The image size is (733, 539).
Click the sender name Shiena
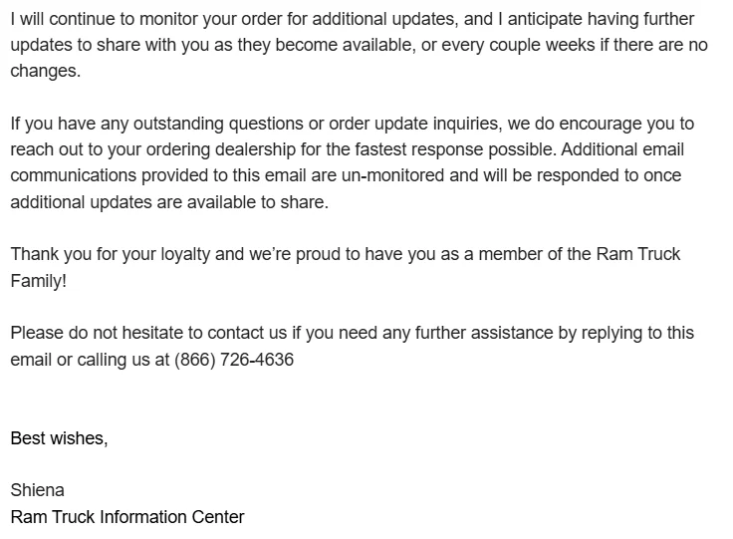click(38, 490)
